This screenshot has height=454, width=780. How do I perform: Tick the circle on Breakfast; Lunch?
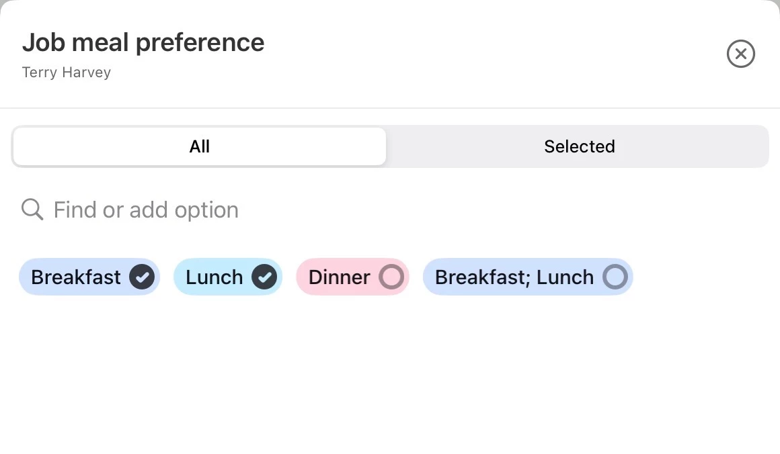[615, 277]
